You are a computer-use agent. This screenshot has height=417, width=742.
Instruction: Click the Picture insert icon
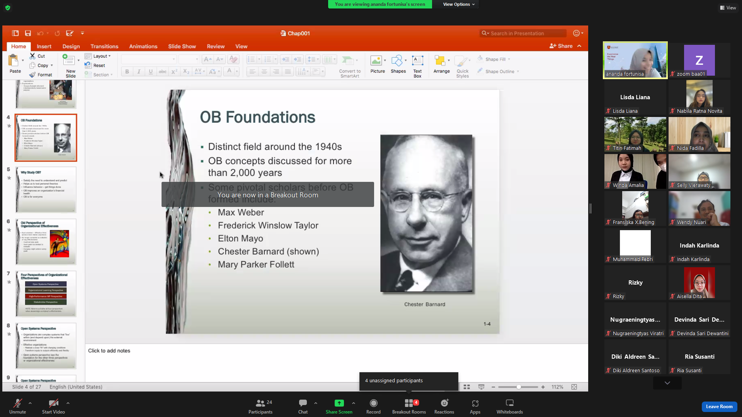pos(376,61)
